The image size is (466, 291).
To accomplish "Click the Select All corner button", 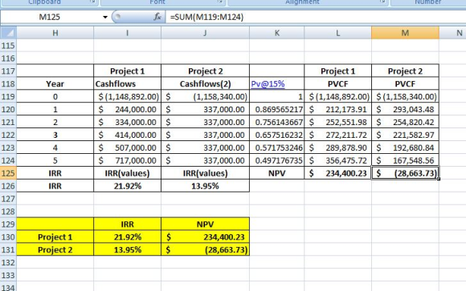I will click(8, 33).
